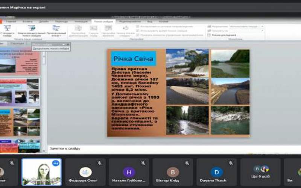Click the gravel riverbank photo on slide
The image size is (301, 188).
click(x=187, y=91)
